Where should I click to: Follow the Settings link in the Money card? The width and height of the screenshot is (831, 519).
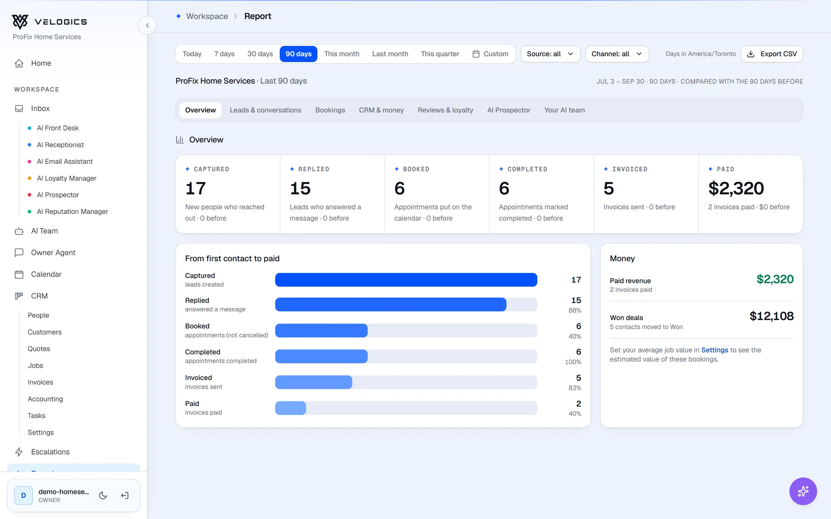tap(715, 350)
